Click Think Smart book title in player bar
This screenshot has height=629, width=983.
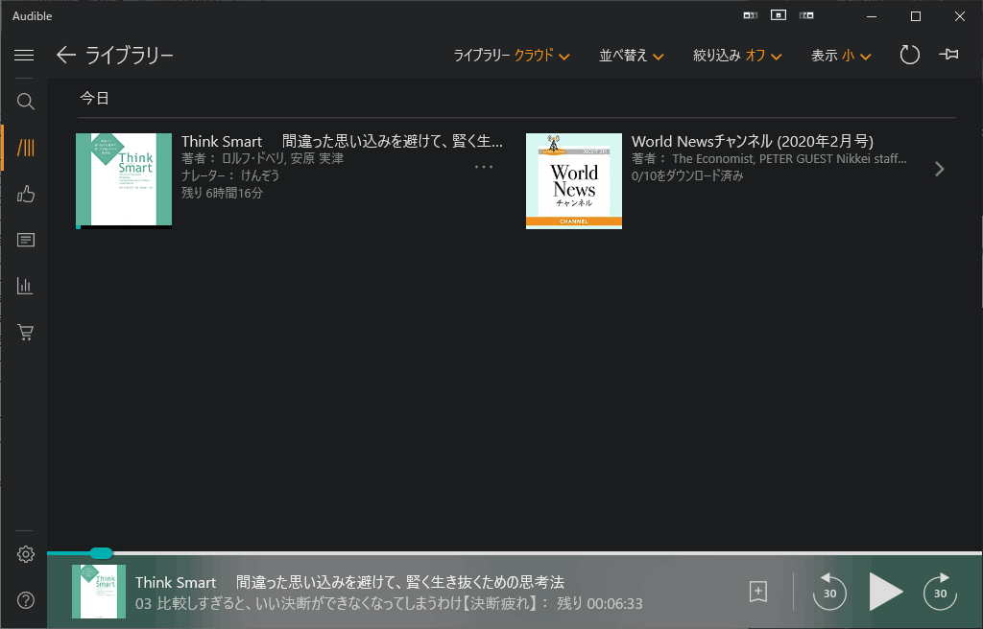349,583
